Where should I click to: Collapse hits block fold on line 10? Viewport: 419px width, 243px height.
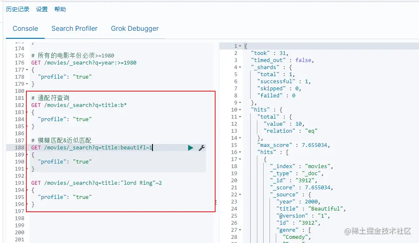240,110
